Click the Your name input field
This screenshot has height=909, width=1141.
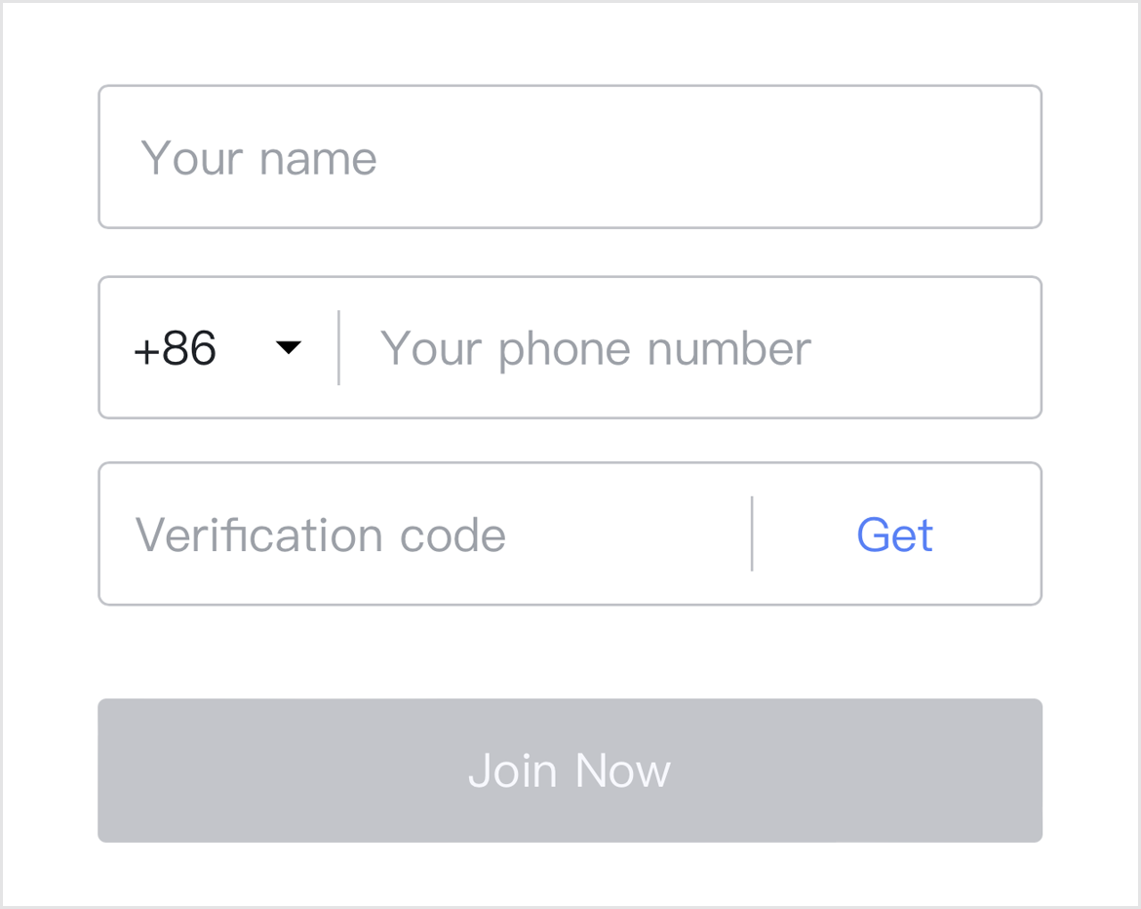pos(570,156)
